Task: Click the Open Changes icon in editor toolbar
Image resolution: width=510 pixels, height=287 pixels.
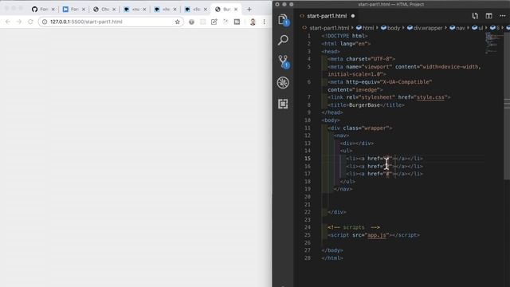Action: [x=475, y=16]
